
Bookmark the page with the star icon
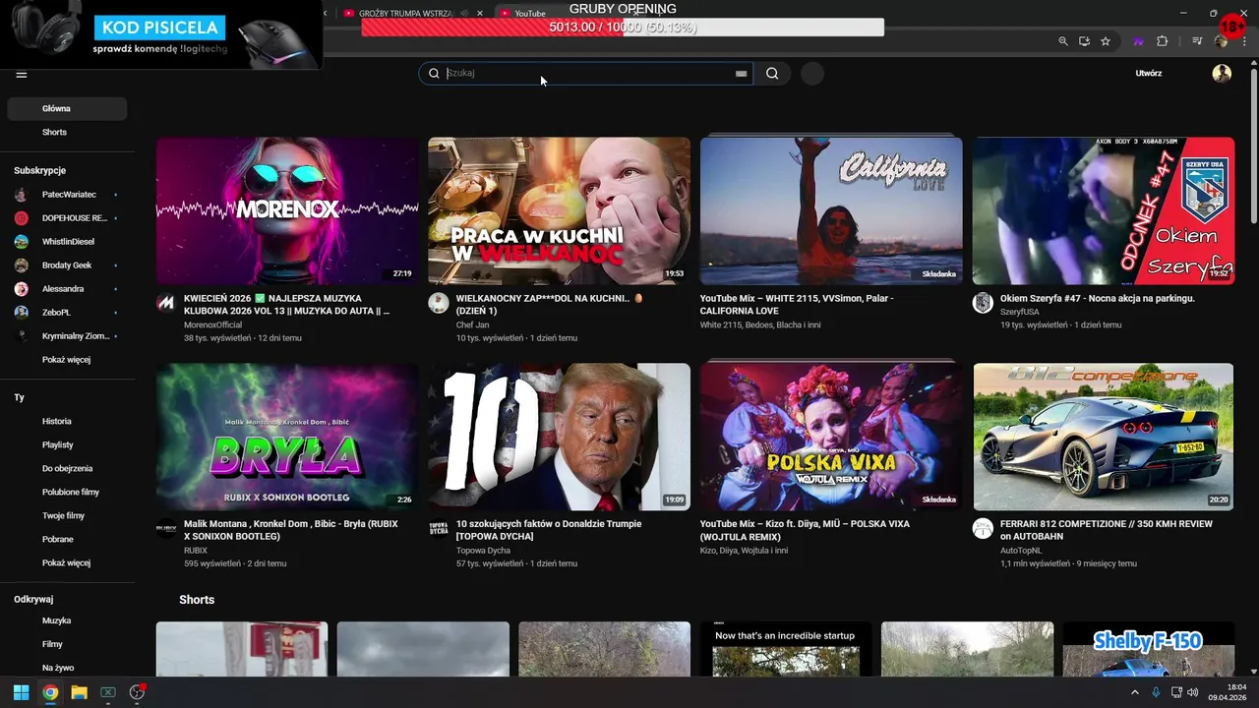(x=1106, y=41)
